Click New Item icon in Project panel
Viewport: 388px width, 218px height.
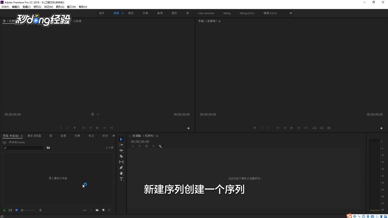click(x=103, y=210)
